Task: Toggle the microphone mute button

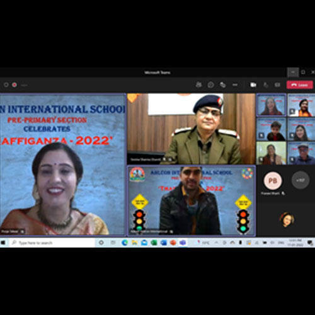Action: (266, 85)
